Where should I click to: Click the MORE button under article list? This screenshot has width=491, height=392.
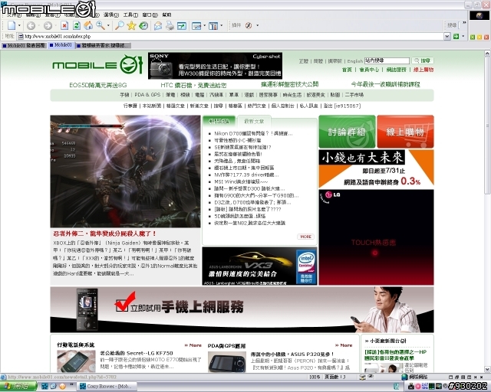coord(305,237)
